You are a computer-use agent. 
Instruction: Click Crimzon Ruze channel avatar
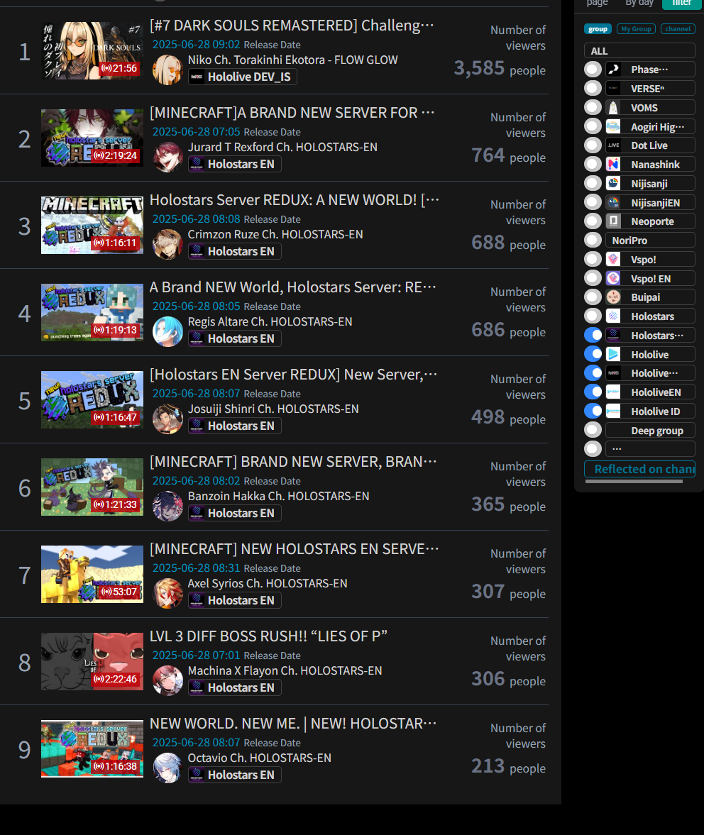pos(167,245)
